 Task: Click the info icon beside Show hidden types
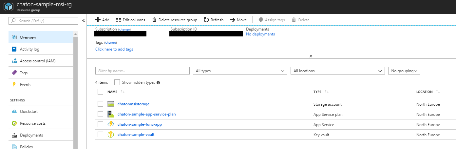pos(158,83)
